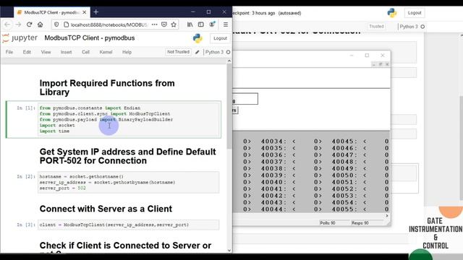Click the Trusted button in background notebook

point(376,27)
